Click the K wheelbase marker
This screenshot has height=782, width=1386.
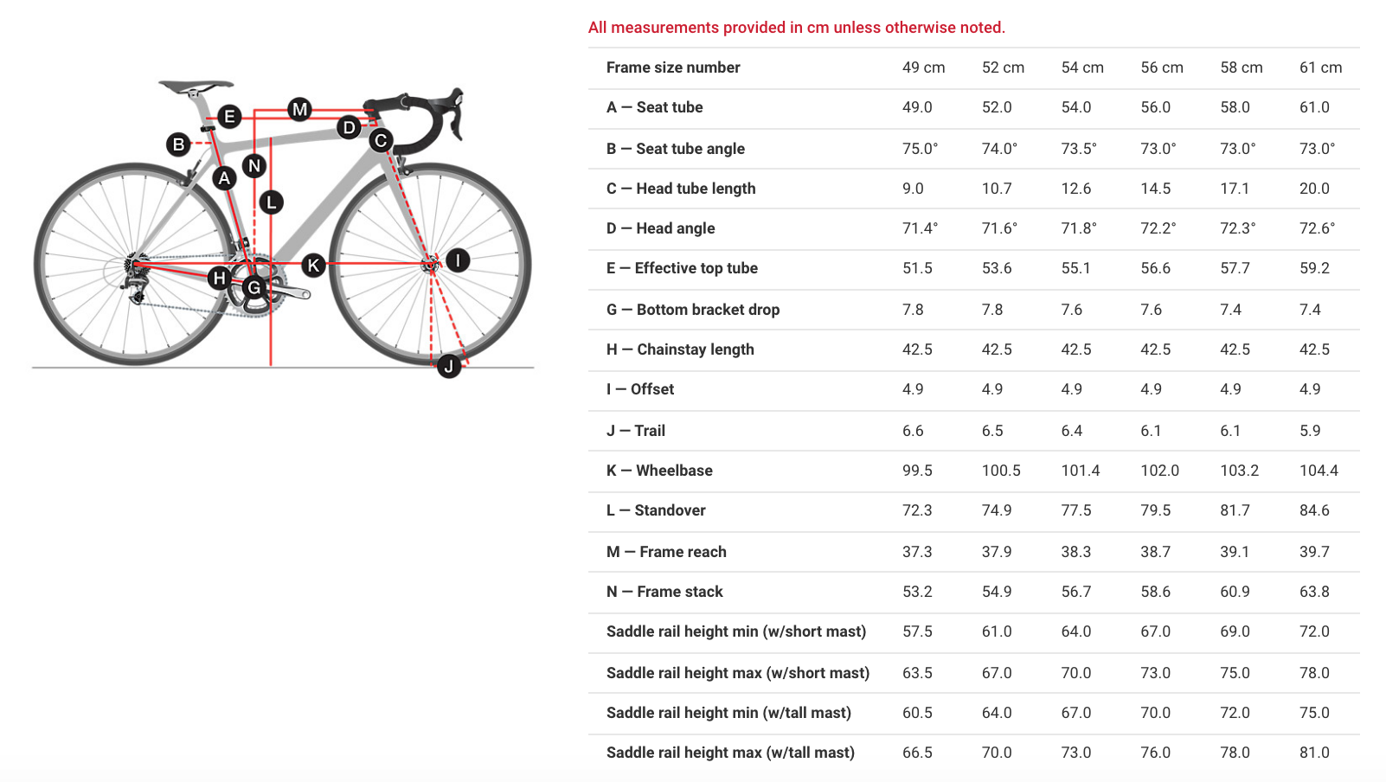click(x=313, y=266)
